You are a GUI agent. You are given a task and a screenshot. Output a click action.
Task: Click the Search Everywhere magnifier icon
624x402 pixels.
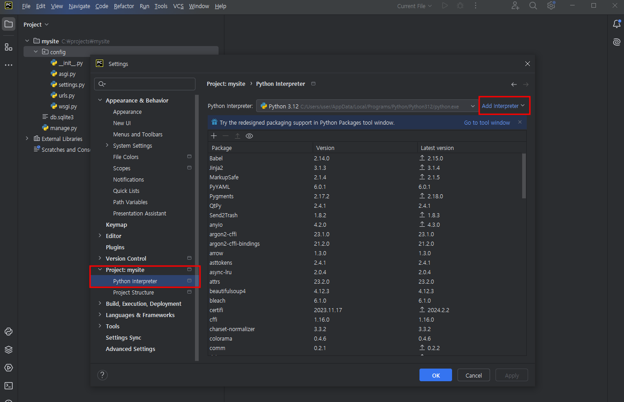pyautogui.click(x=533, y=6)
